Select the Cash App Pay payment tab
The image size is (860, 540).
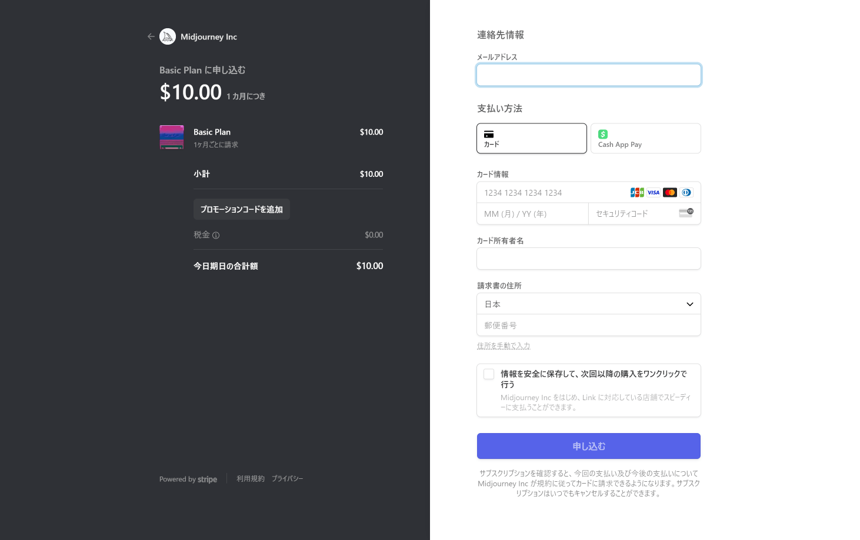click(645, 139)
